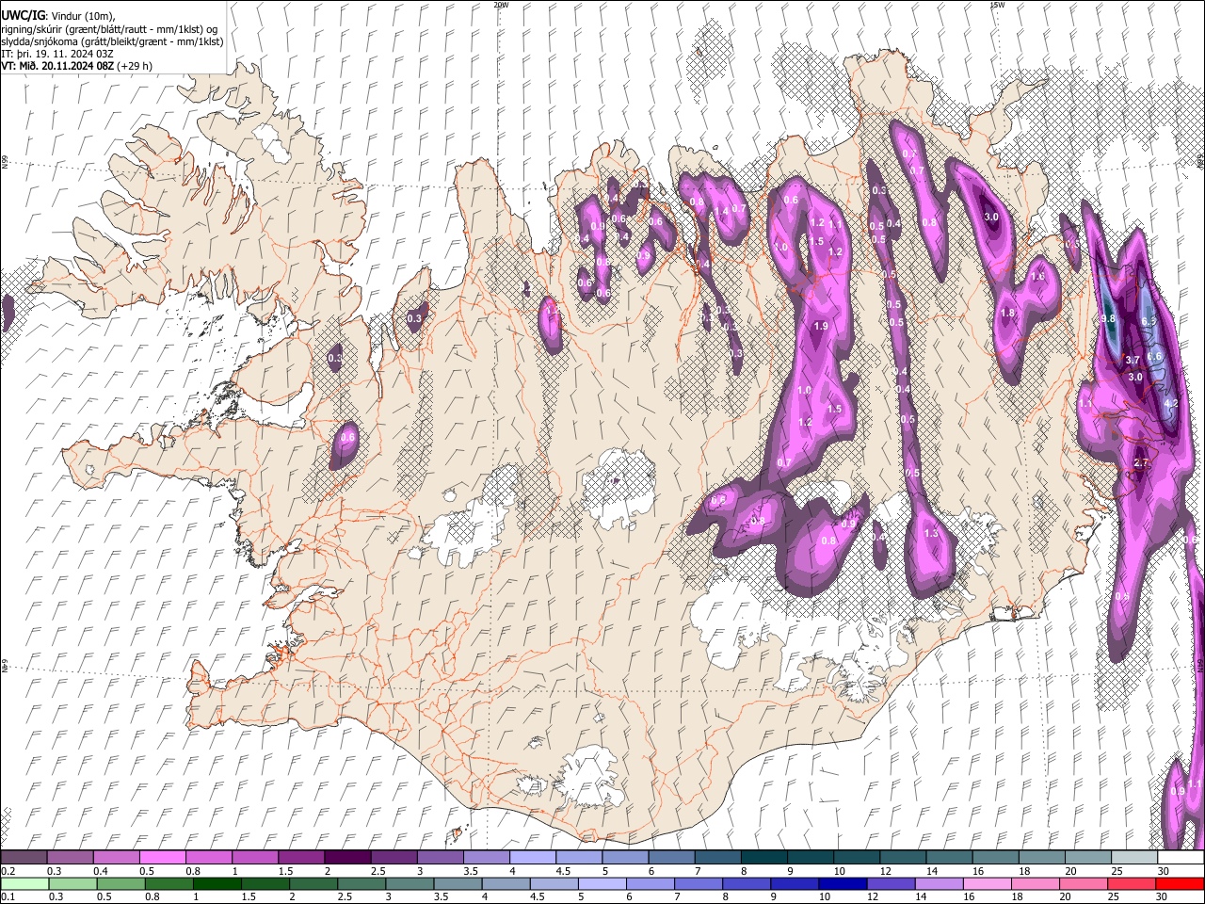Click the 3.7 precipitation value label
Screen dimensions: 1205x904
(1133, 361)
